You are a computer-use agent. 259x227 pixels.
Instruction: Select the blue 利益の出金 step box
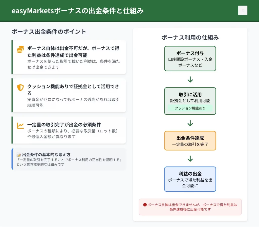pos(190,179)
